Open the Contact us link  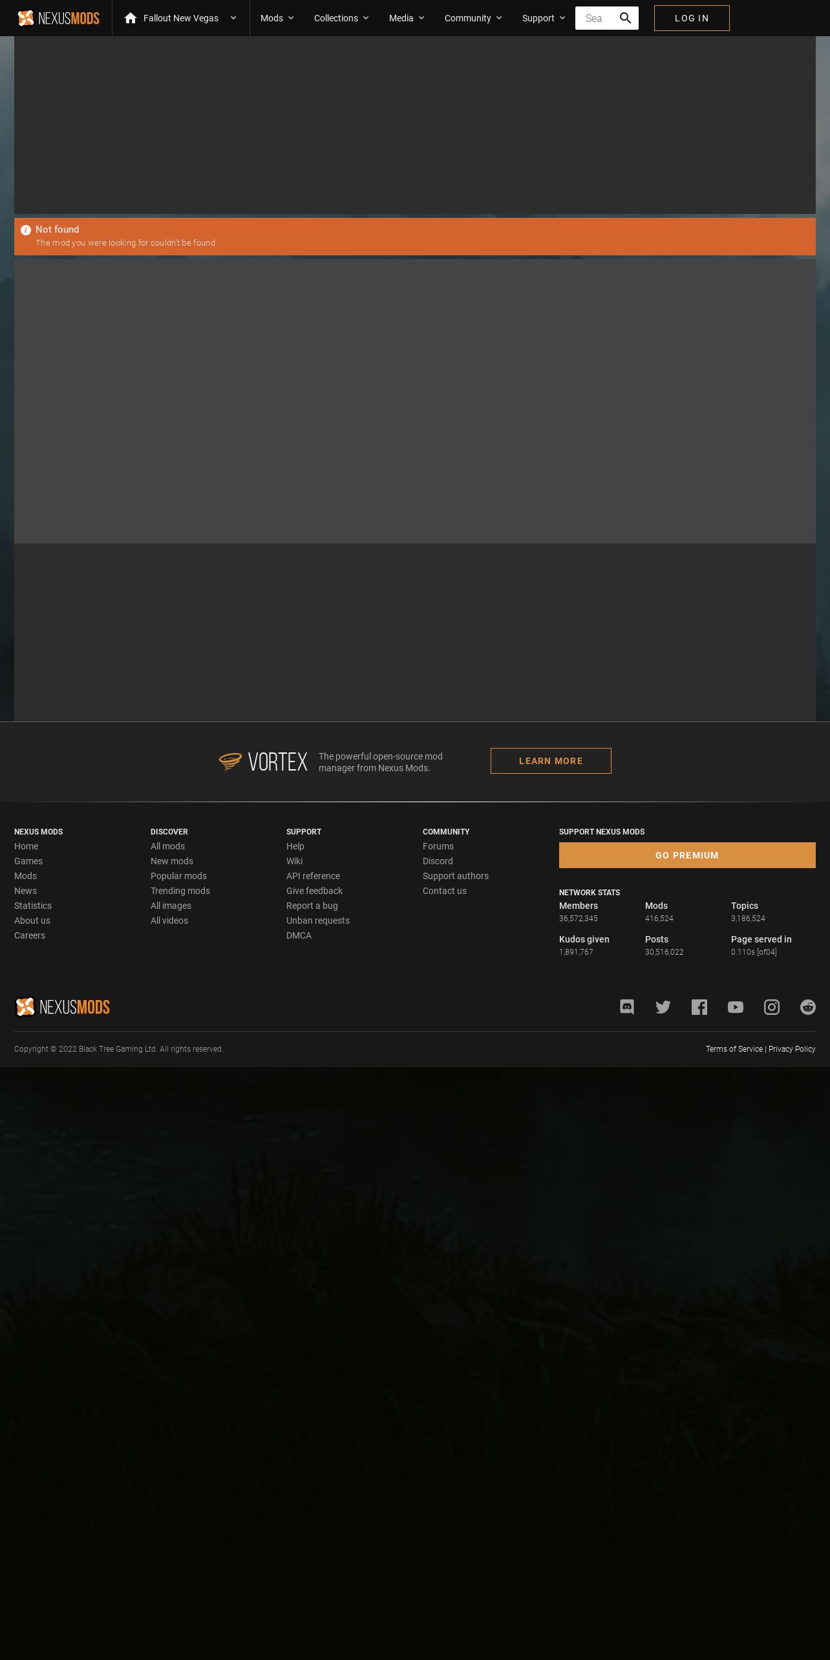(445, 891)
